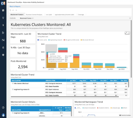Click the amazon-cloudwatch legend entry
This screenshot has height=118, width=133.
89,108
